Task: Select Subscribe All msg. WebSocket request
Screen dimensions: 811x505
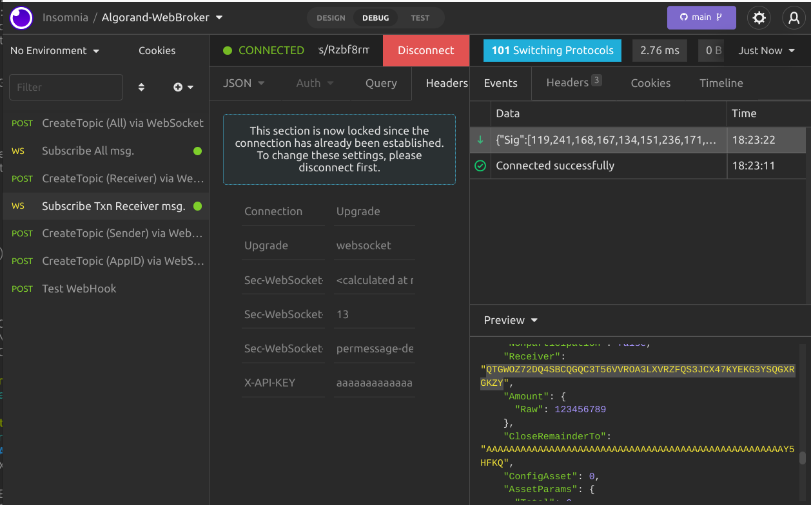Action: pyautogui.click(x=106, y=151)
